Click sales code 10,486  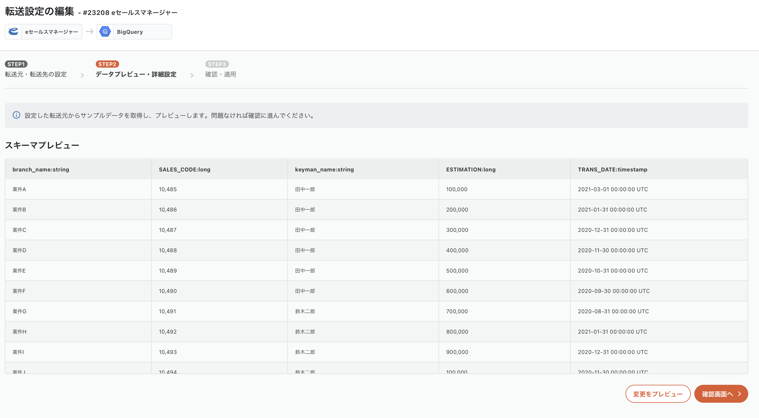pos(168,209)
